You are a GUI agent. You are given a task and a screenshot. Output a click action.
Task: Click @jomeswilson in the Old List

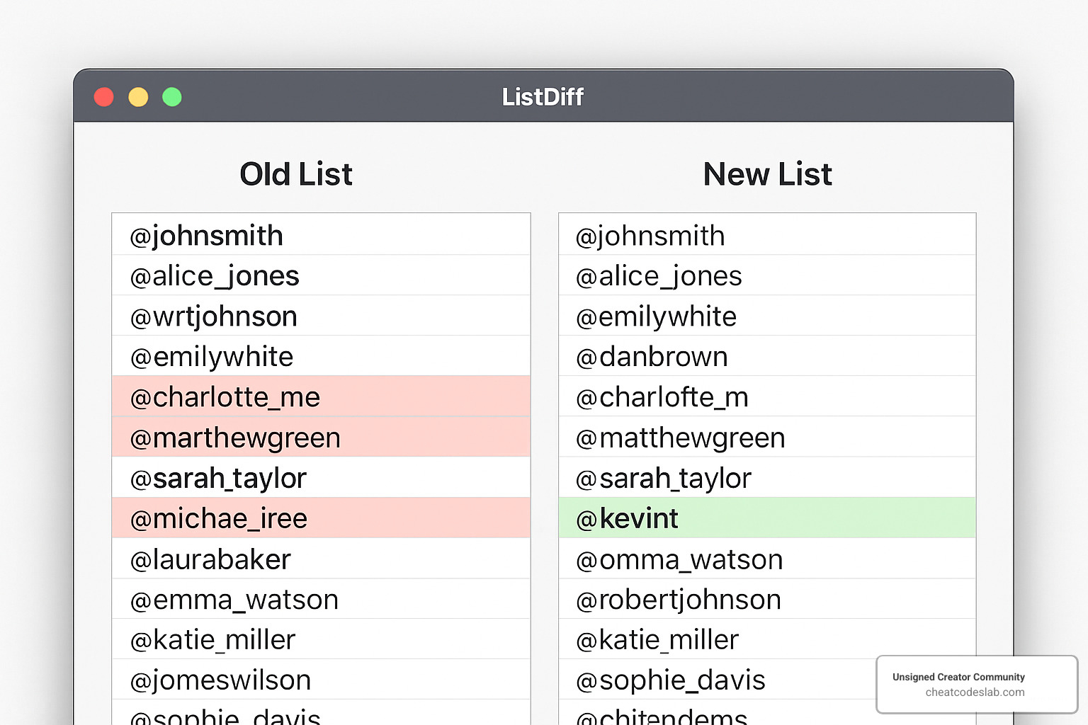(220, 679)
